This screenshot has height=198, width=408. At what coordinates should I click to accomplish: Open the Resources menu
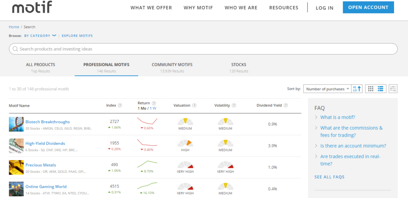click(x=284, y=8)
